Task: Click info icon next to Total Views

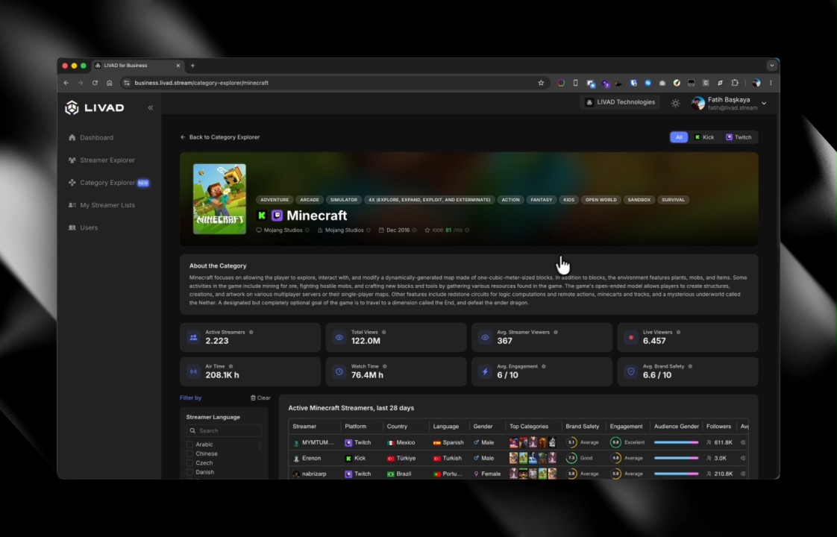Action: coord(383,332)
